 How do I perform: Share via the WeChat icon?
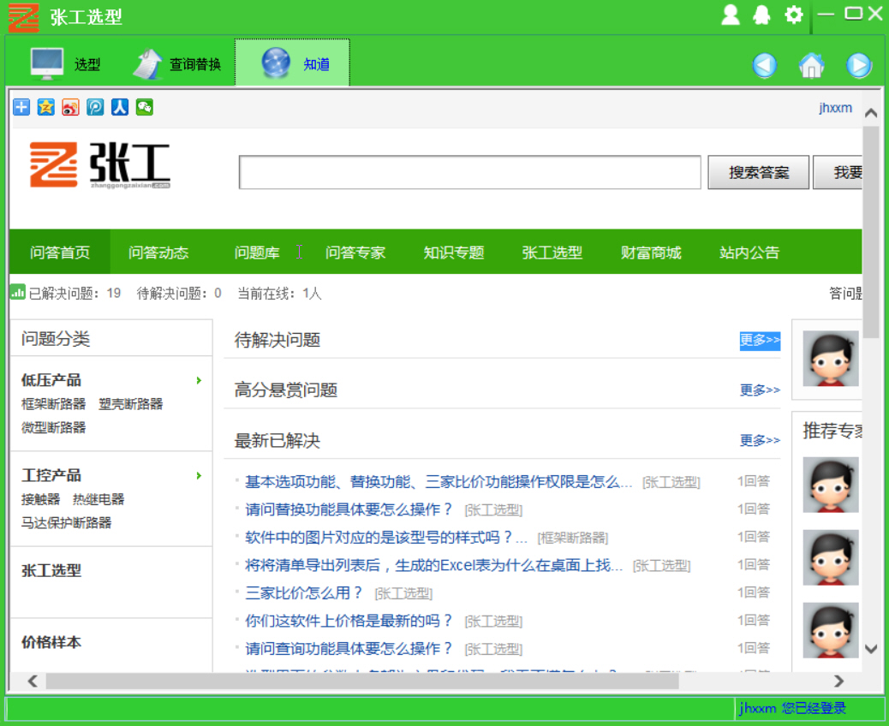pos(145,107)
